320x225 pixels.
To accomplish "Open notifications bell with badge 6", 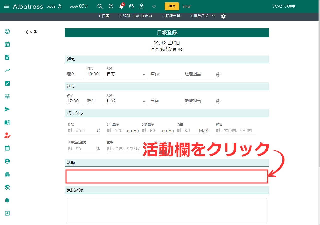I will click(x=121, y=6).
